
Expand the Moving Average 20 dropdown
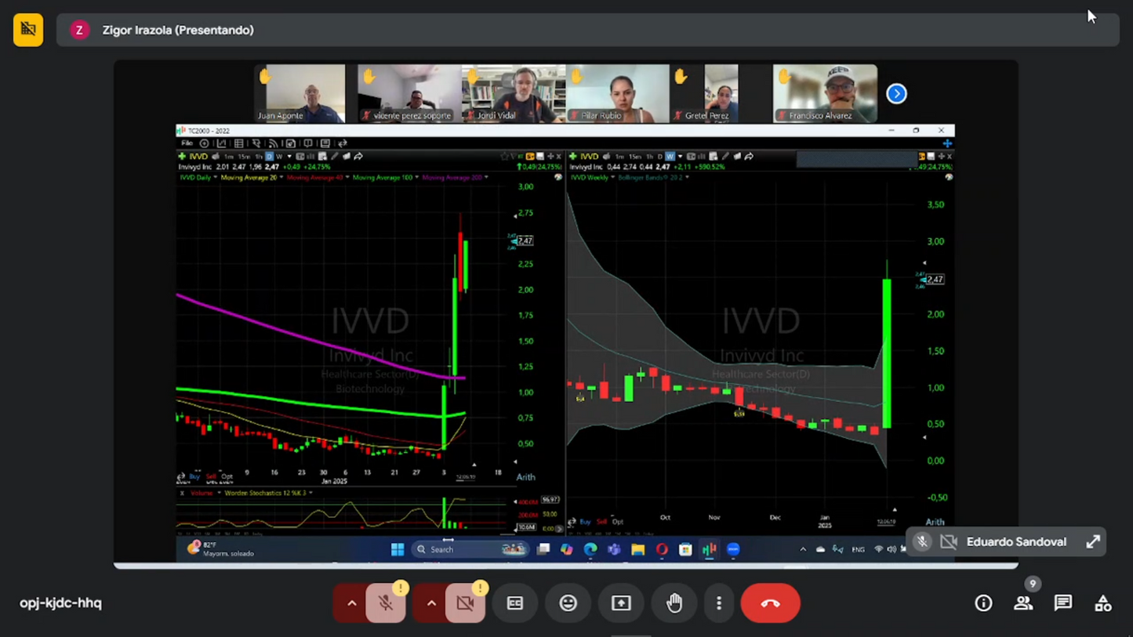281,177
